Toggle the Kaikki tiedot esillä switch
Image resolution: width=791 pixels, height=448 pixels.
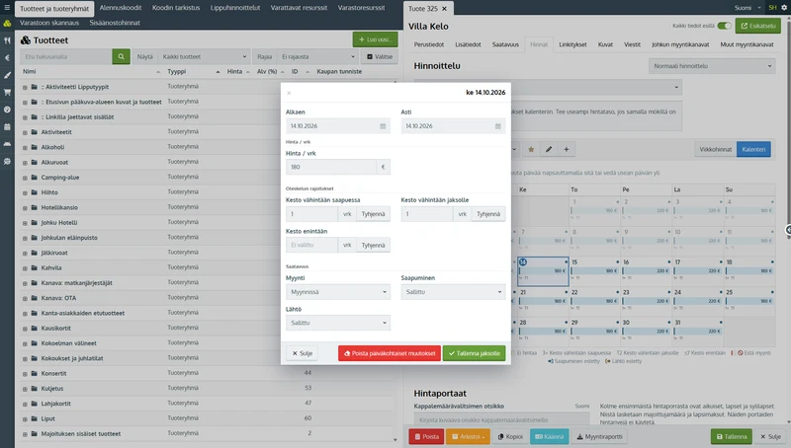(724, 26)
